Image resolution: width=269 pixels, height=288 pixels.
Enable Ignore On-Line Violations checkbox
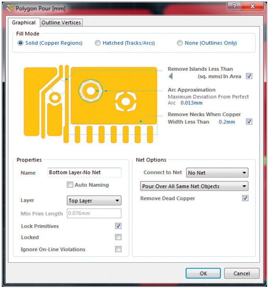[118, 249]
